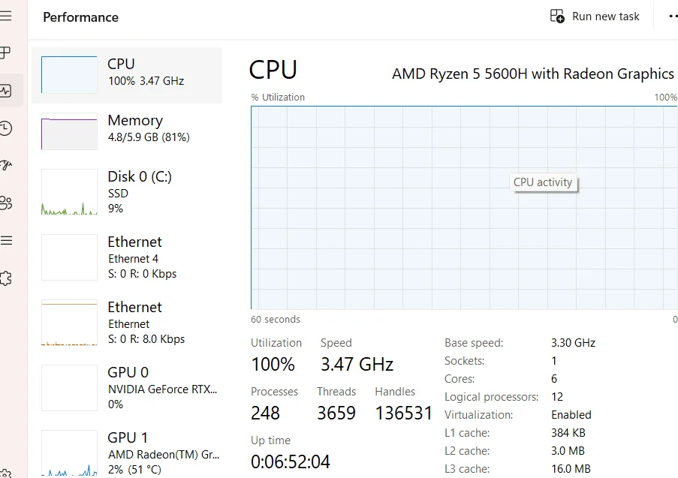Image resolution: width=678 pixels, height=478 pixels.
Task: Select GPU 0 NVIDIA GeForce entry
Action: pos(127,388)
